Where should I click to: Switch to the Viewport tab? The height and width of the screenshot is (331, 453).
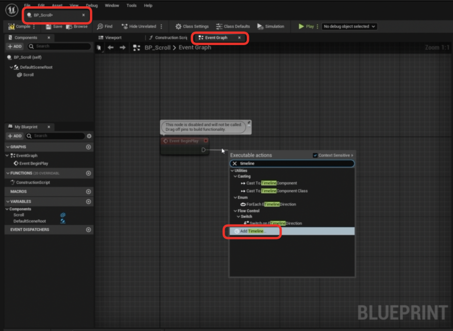click(x=110, y=38)
